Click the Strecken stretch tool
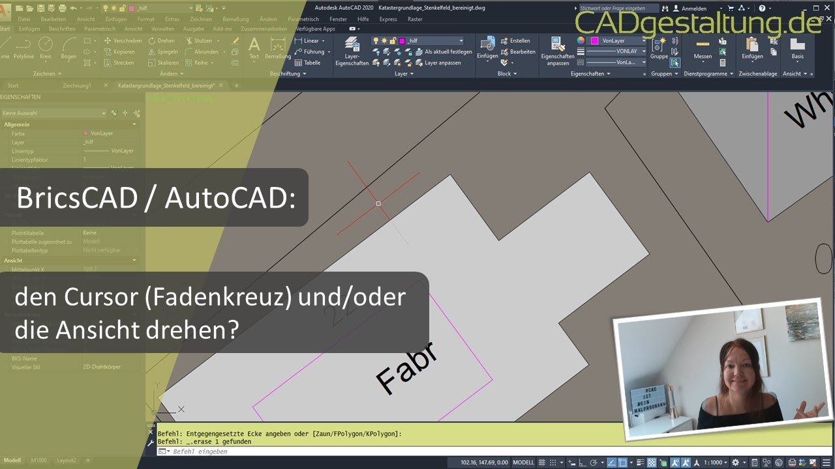Screen dimensions: 835x469 (x=119, y=63)
